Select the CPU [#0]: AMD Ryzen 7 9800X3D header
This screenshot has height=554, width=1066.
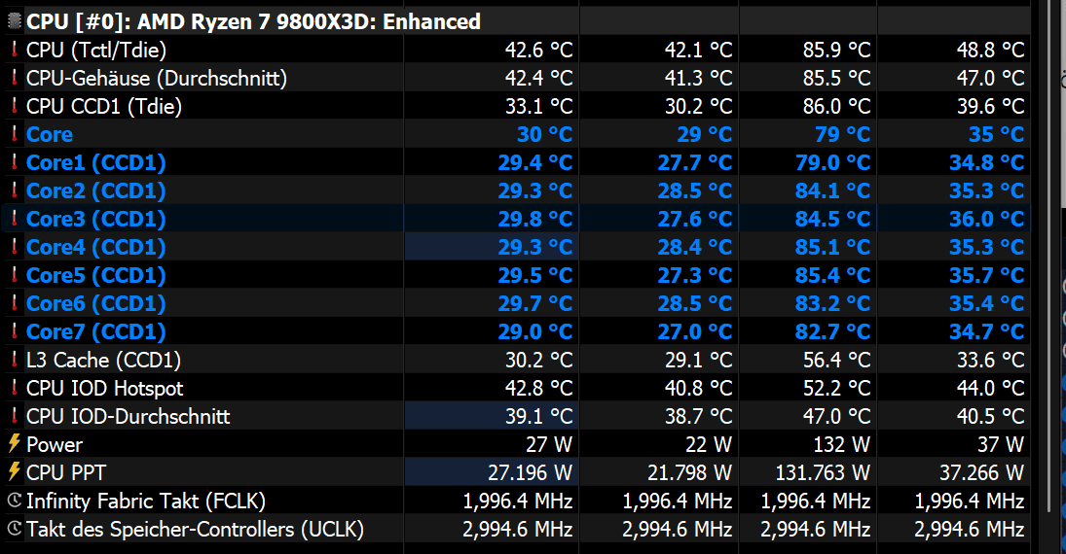253,21
